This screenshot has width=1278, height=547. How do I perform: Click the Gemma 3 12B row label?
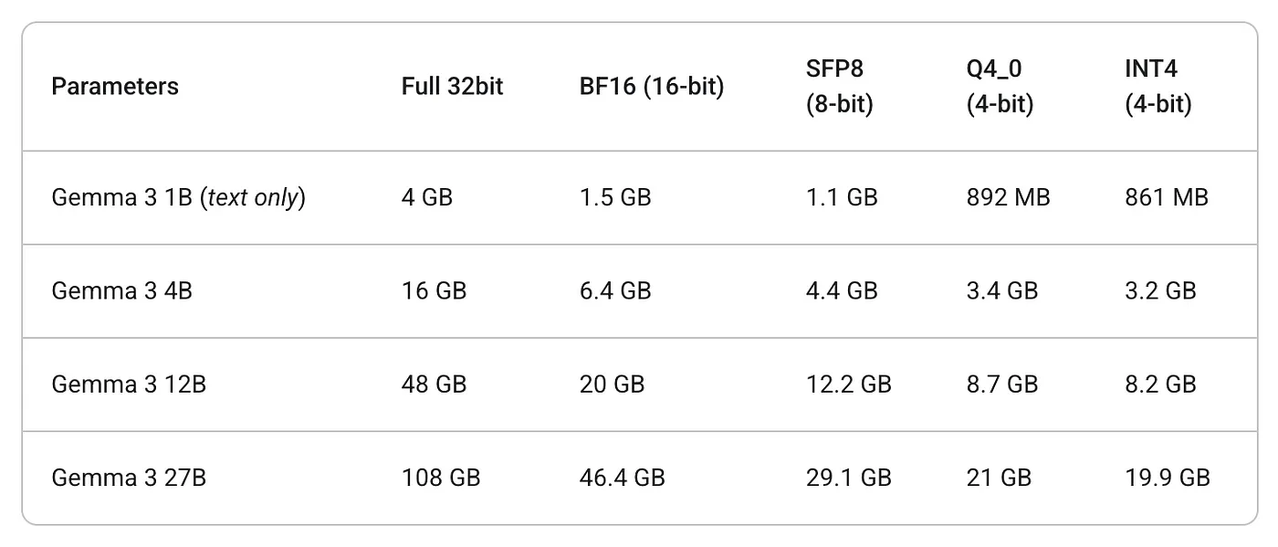click(x=129, y=384)
